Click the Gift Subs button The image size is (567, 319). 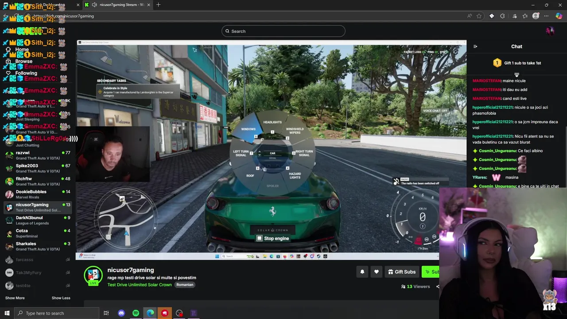click(x=402, y=272)
